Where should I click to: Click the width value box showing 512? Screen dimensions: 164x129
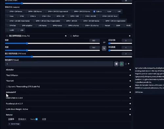pos(94,40)
